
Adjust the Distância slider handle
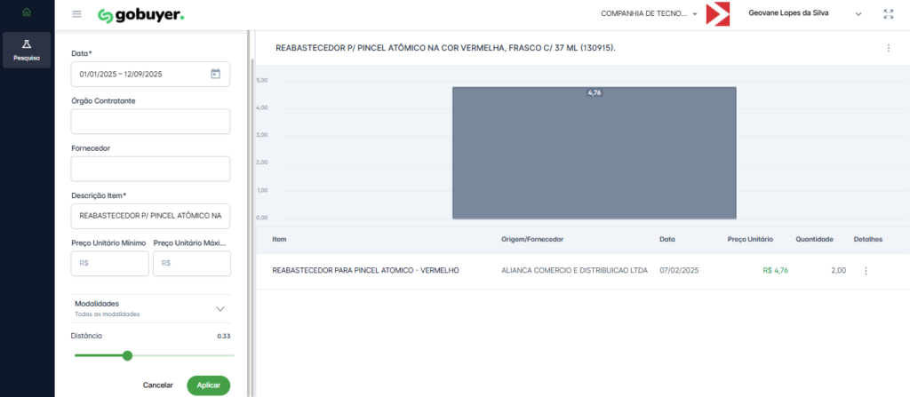tap(127, 355)
